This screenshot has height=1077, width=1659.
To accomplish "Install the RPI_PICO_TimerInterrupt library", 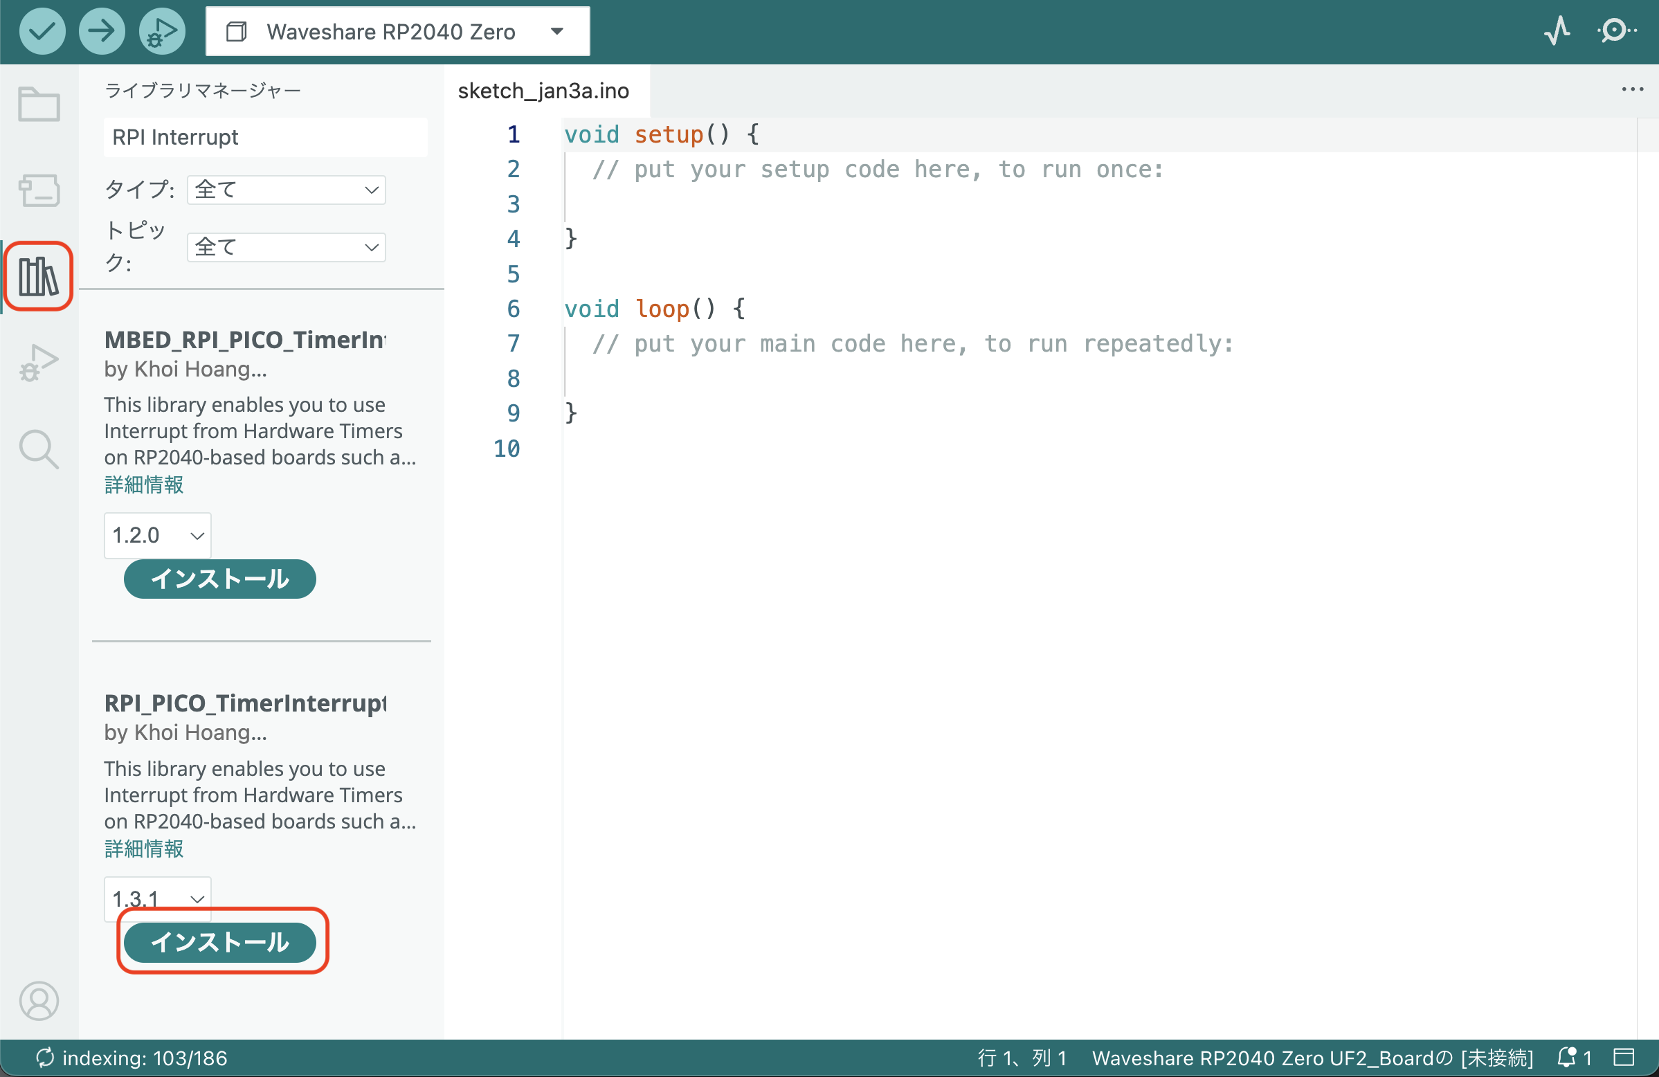I will (219, 943).
